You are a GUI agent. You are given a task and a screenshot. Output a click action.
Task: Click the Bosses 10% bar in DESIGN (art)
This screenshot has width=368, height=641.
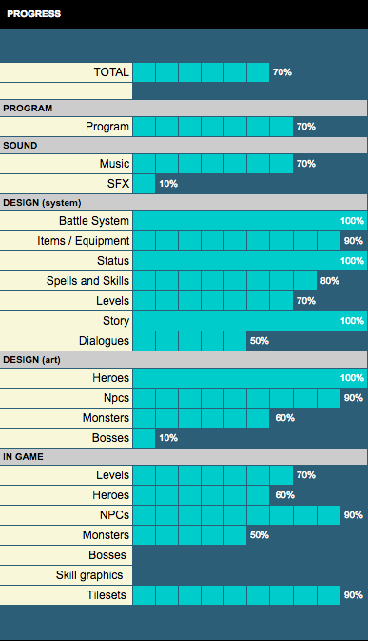click(x=144, y=438)
